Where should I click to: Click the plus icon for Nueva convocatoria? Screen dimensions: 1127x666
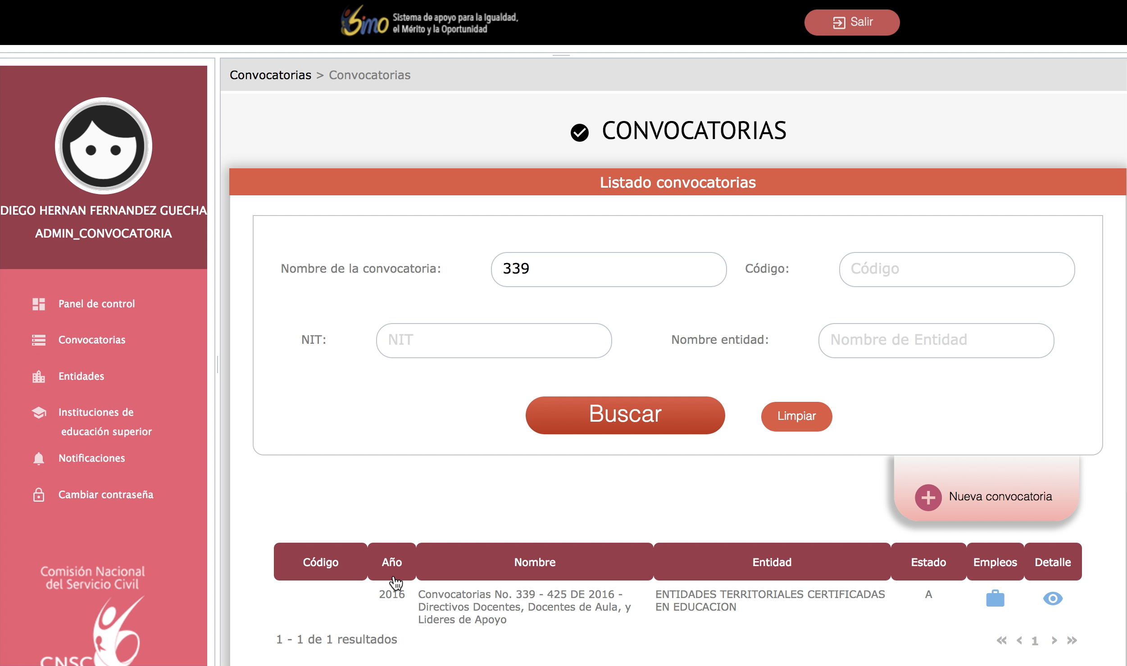click(x=928, y=497)
